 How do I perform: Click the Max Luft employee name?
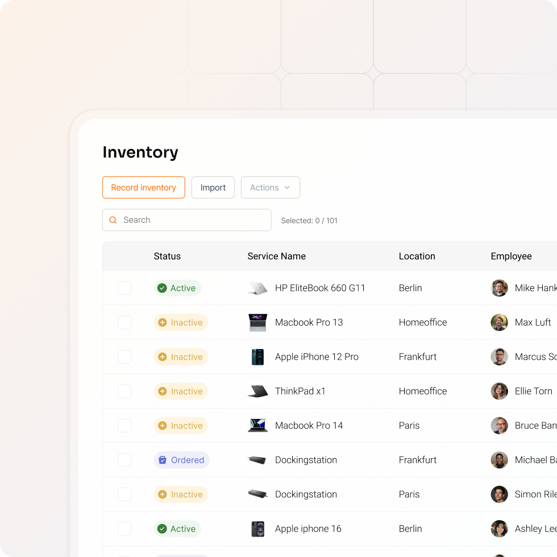pos(533,323)
